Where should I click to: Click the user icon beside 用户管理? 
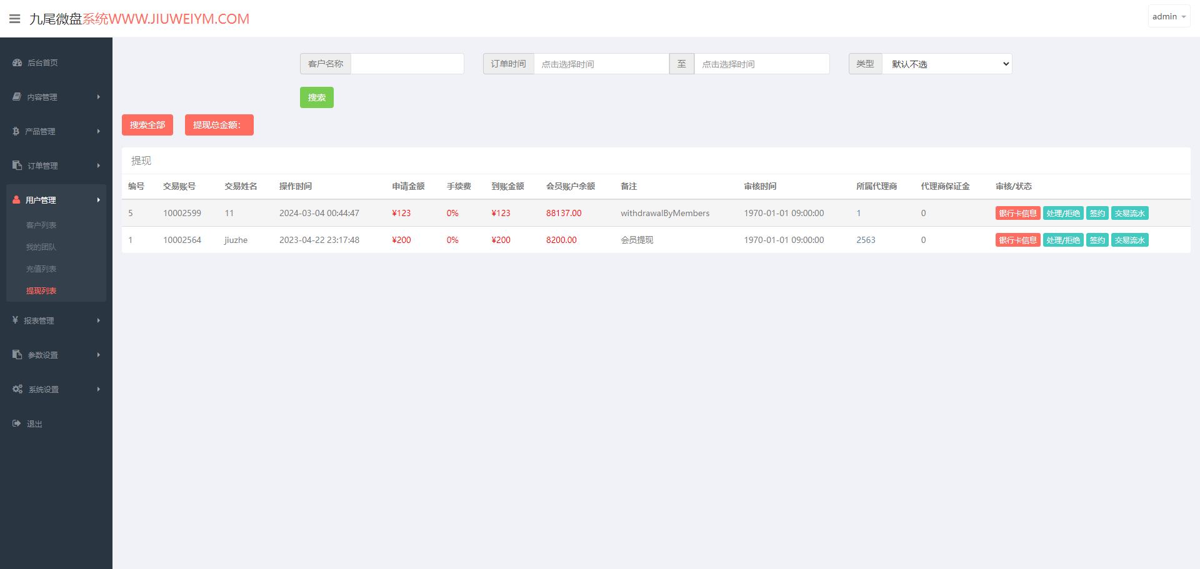[16, 200]
